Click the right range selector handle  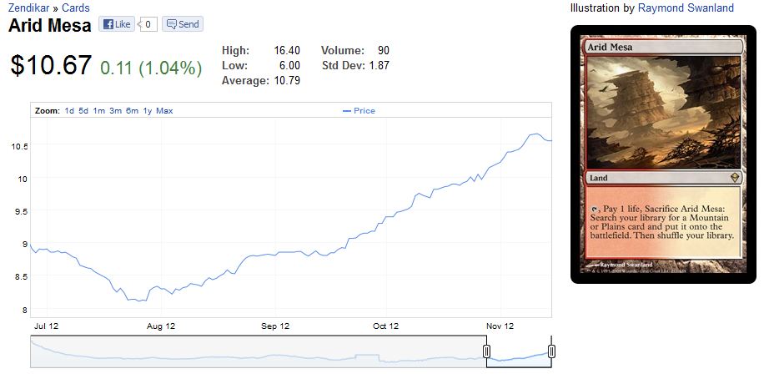pyautogui.click(x=550, y=351)
